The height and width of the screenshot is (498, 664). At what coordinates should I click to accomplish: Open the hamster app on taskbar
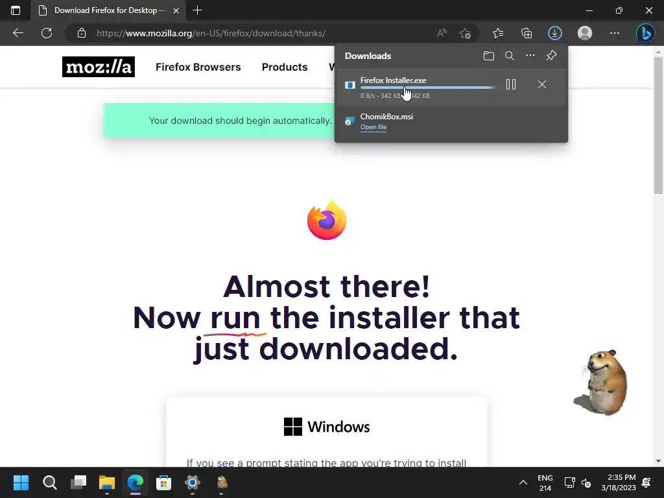tap(222, 482)
